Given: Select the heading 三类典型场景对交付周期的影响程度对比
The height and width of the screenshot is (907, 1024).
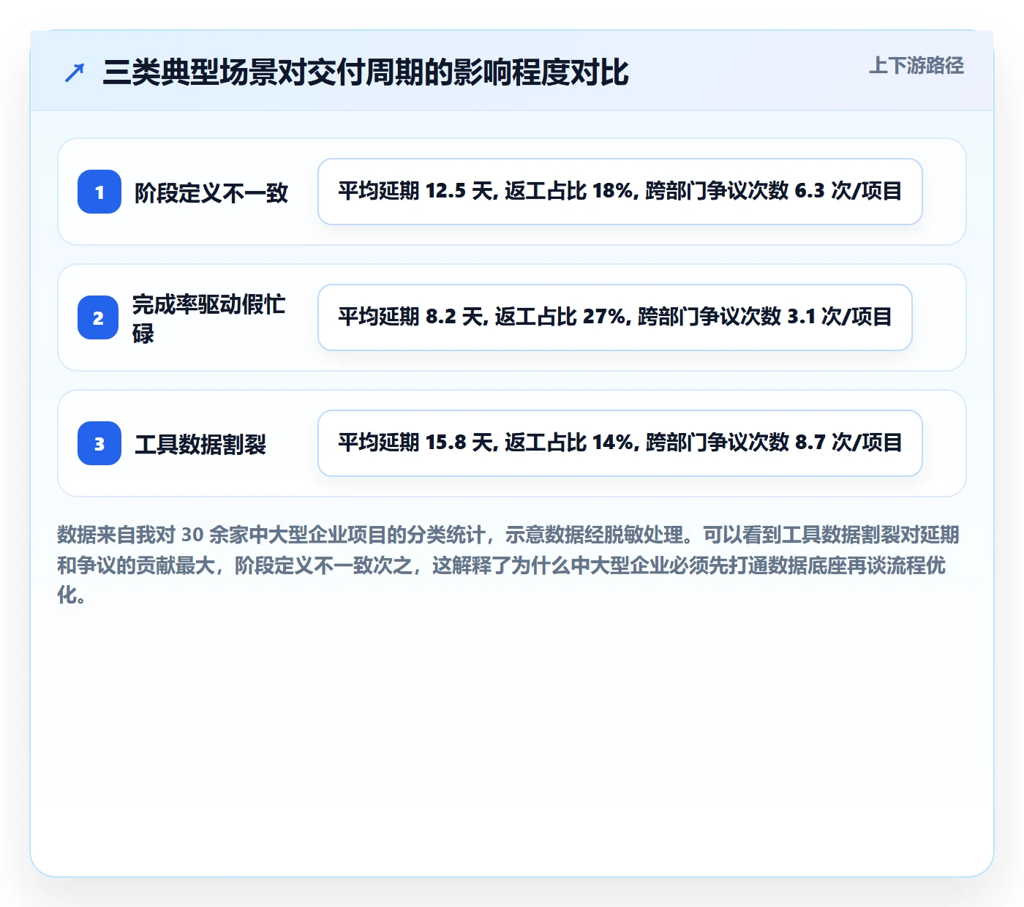Looking at the screenshot, I should (x=366, y=72).
